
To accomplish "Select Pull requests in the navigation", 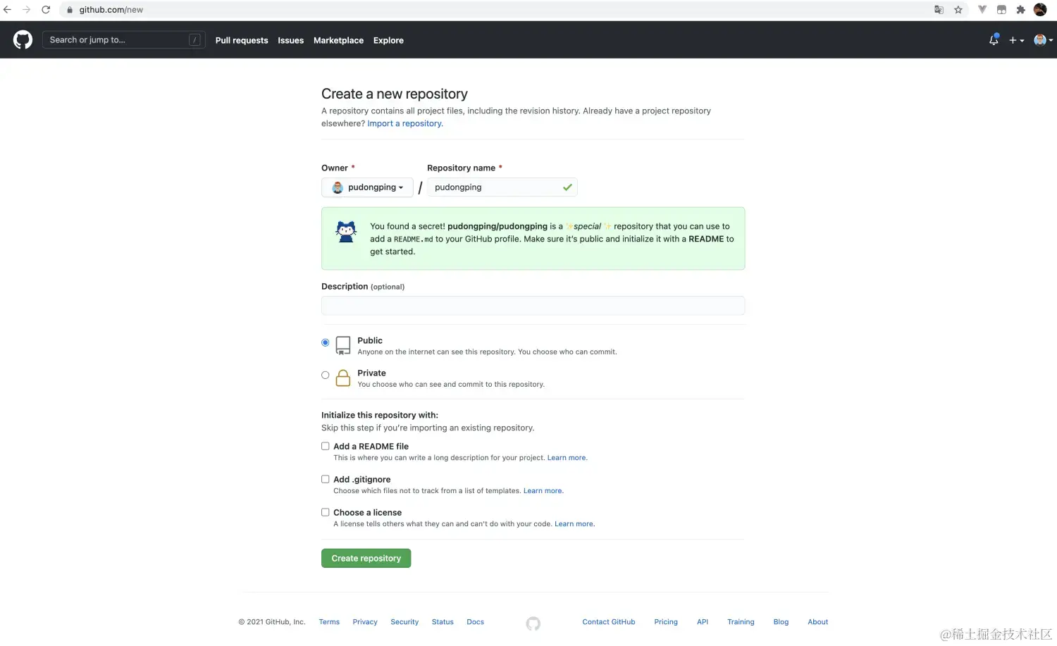I will (242, 40).
